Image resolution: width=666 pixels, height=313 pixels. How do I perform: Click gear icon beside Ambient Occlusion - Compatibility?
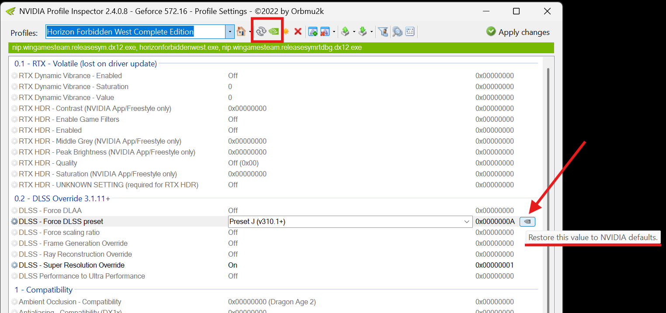click(x=15, y=302)
